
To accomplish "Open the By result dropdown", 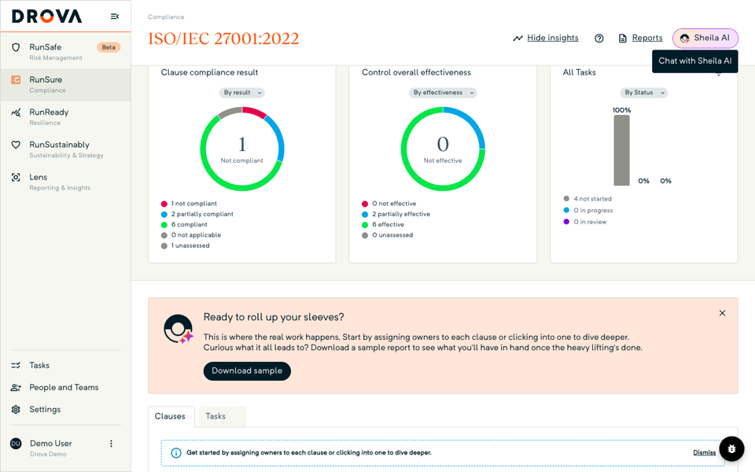I will pyautogui.click(x=242, y=93).
